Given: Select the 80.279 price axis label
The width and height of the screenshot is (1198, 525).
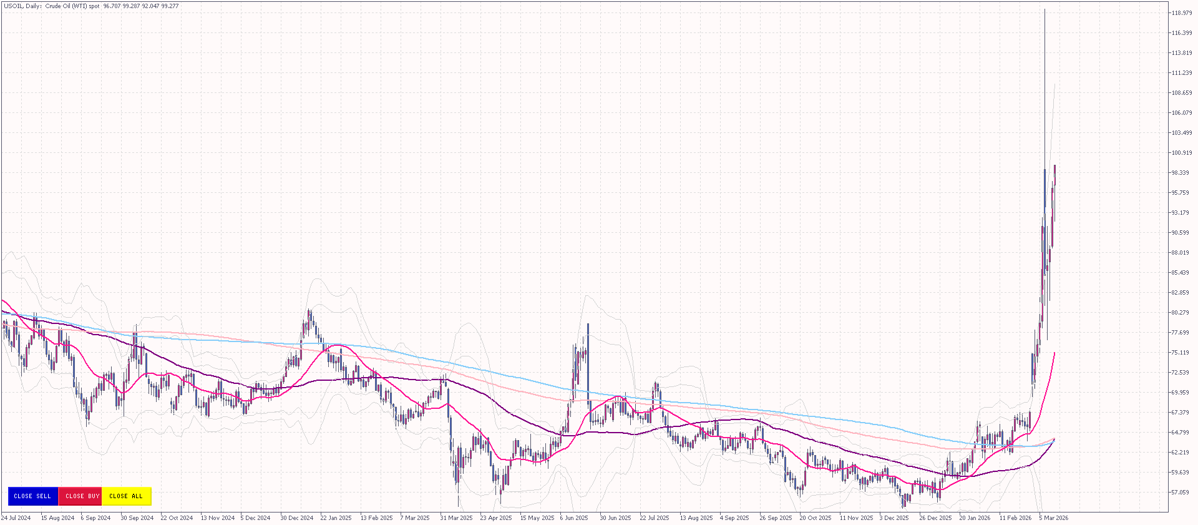Looking at the screenshot, I should pos(1181,313).
